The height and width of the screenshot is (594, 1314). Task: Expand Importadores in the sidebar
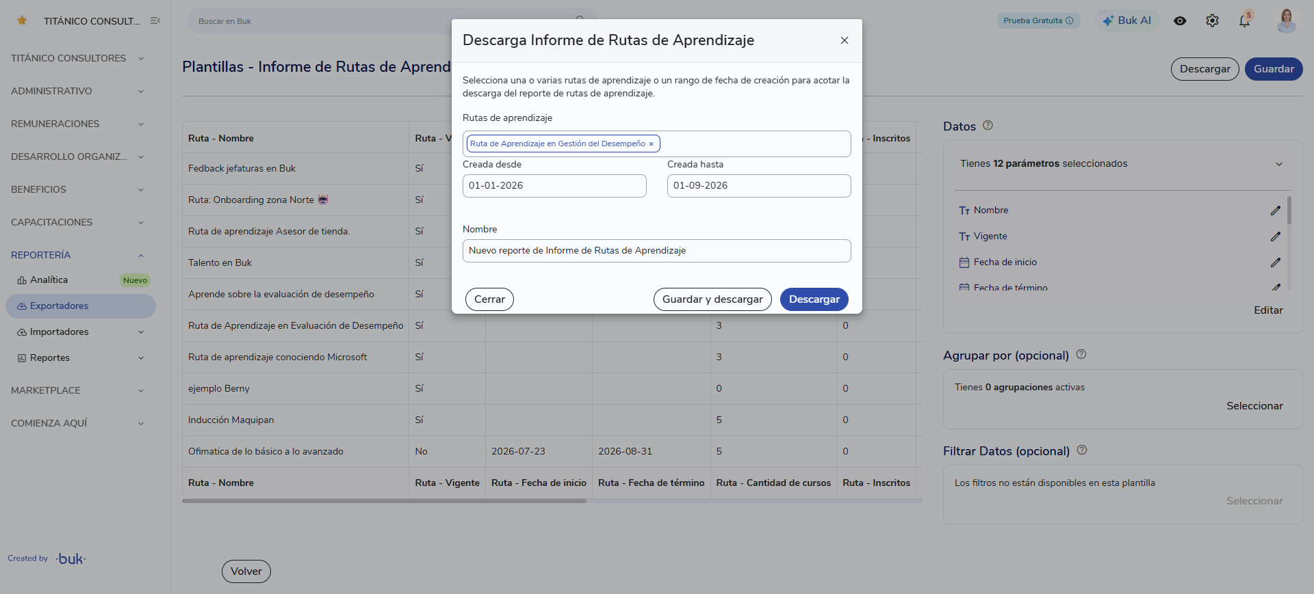(x=81, y=332)
